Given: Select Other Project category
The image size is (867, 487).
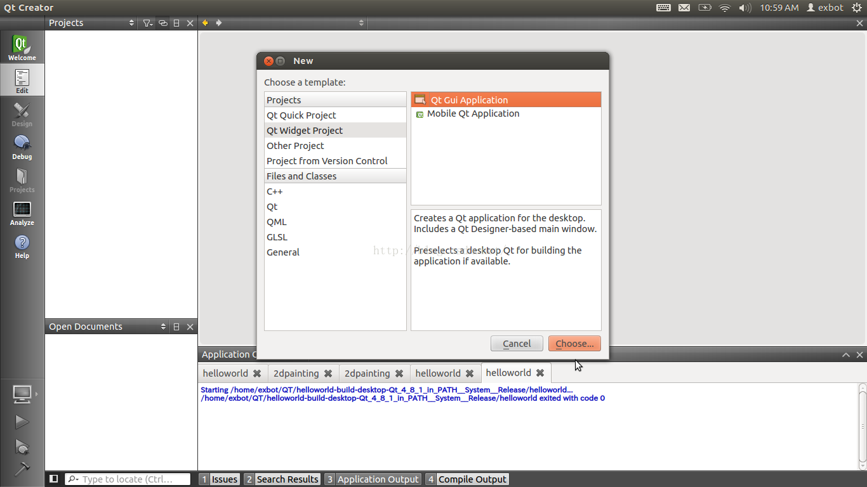Looking at the screenshot, I should click(335, 146).
